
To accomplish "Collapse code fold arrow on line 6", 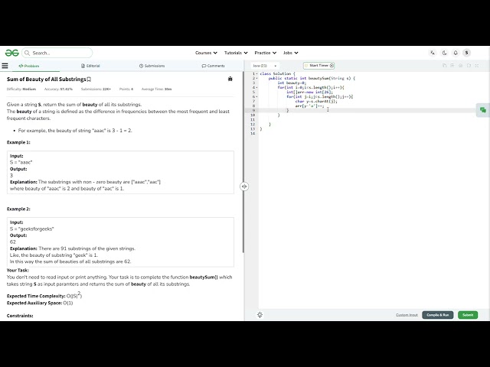I will (257, 97).
